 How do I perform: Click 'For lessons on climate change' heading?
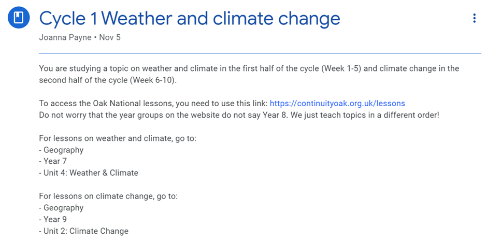(x=108, y=196)
